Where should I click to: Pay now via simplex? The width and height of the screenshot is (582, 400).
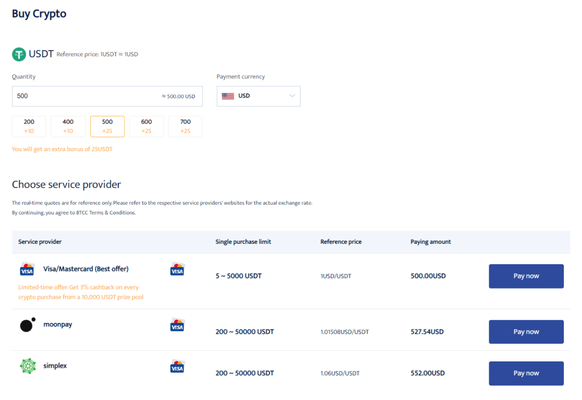pos(526,373)
